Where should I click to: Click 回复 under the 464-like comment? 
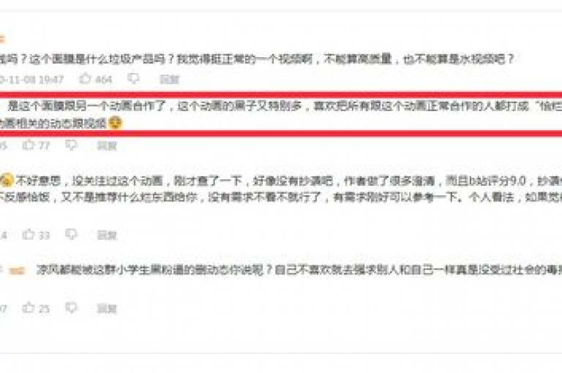coord(169,79)
